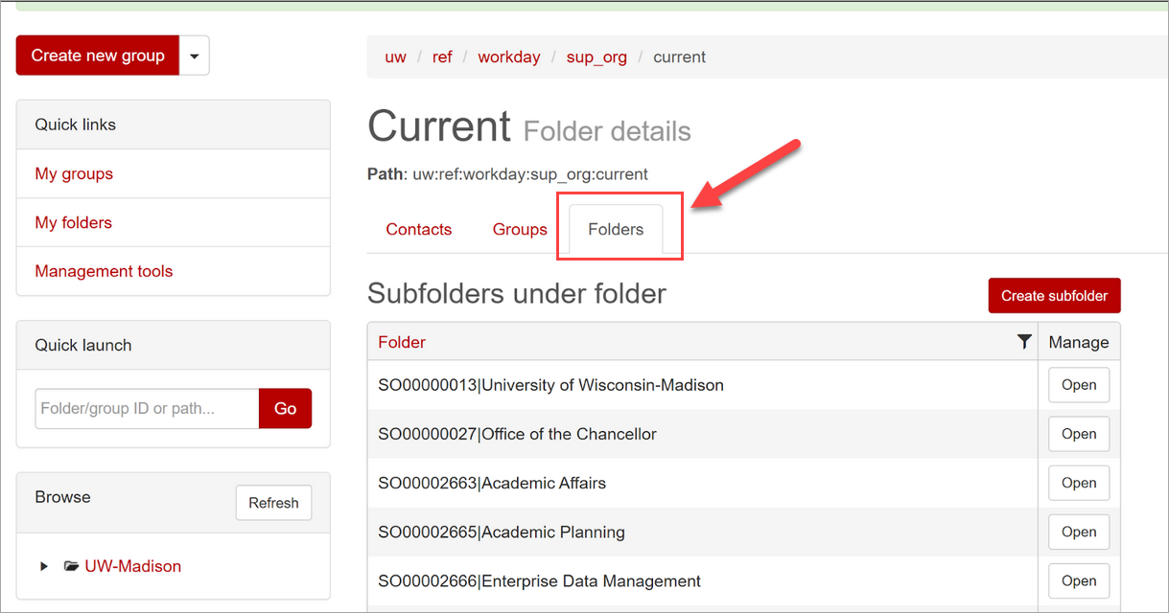This screenshot has width=1169, height=613.
Task: Sort by the Folder column header
Action: [x=402, y=342]
